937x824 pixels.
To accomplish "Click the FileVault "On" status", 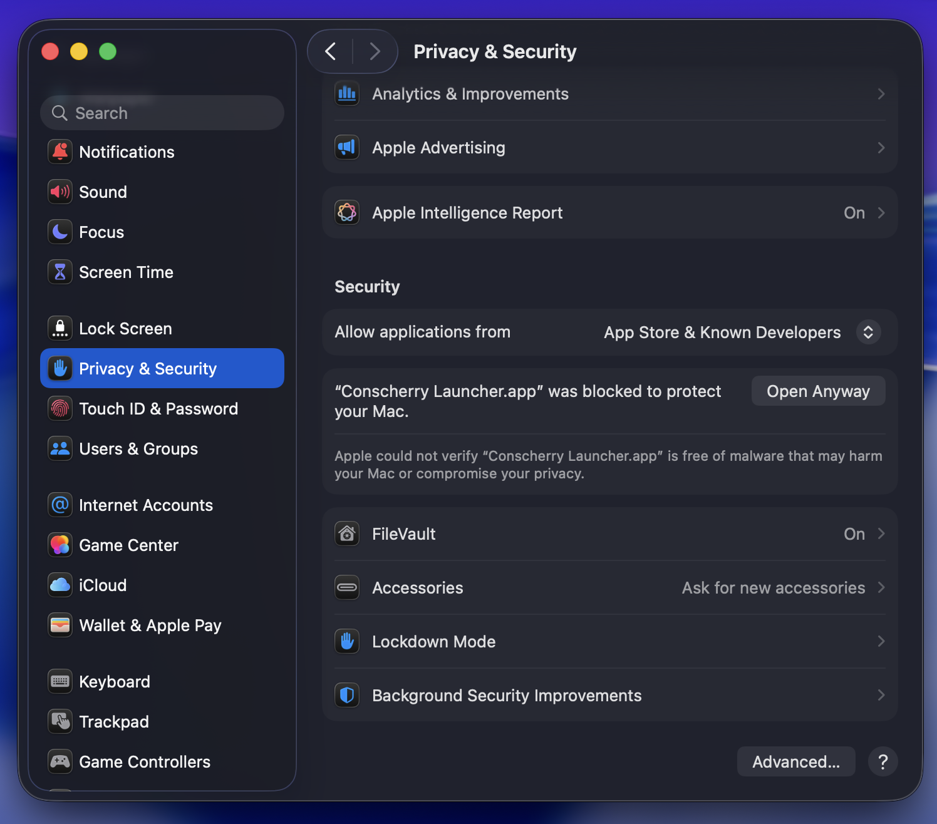I will point(854,534).
